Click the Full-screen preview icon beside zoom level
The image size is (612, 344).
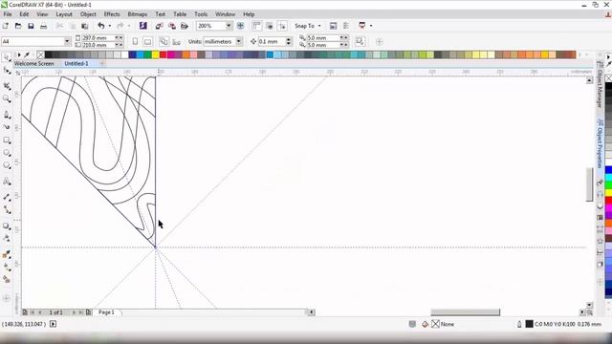(x=240, y=26)
